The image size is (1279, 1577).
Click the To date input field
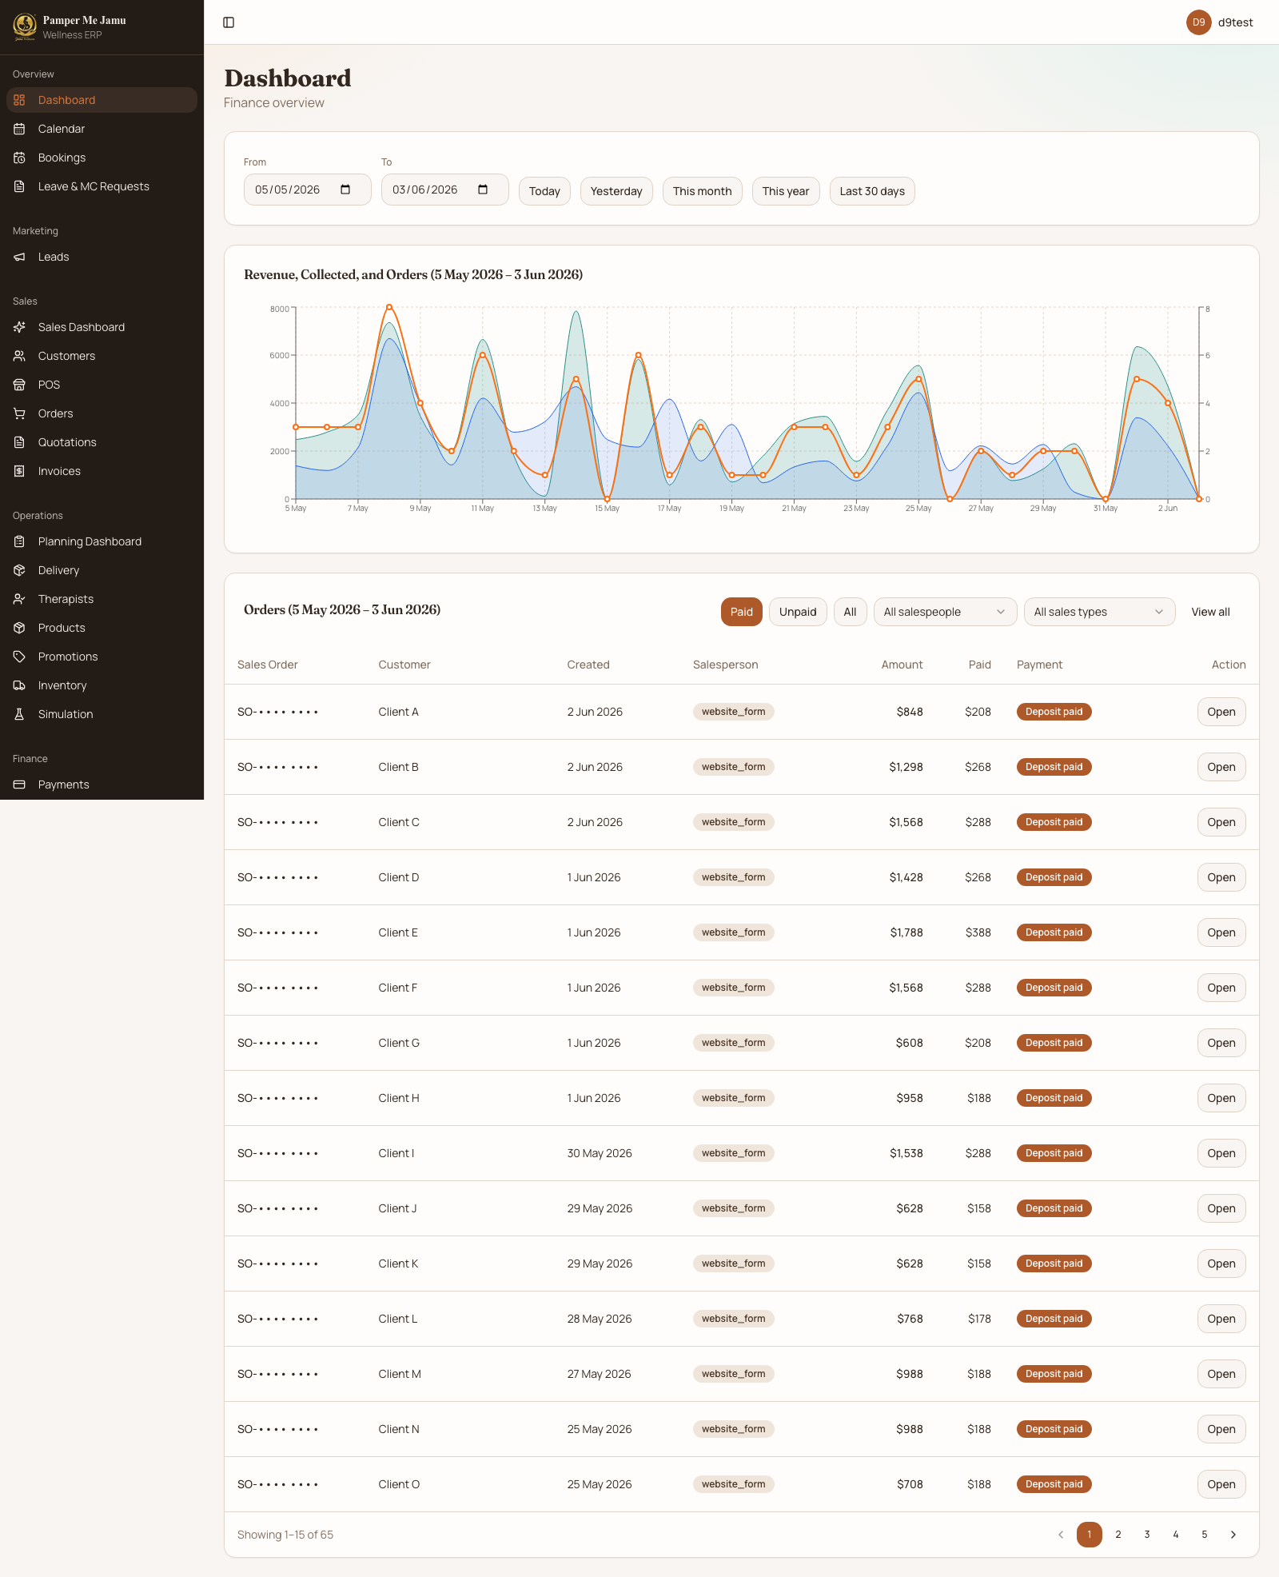444,190
